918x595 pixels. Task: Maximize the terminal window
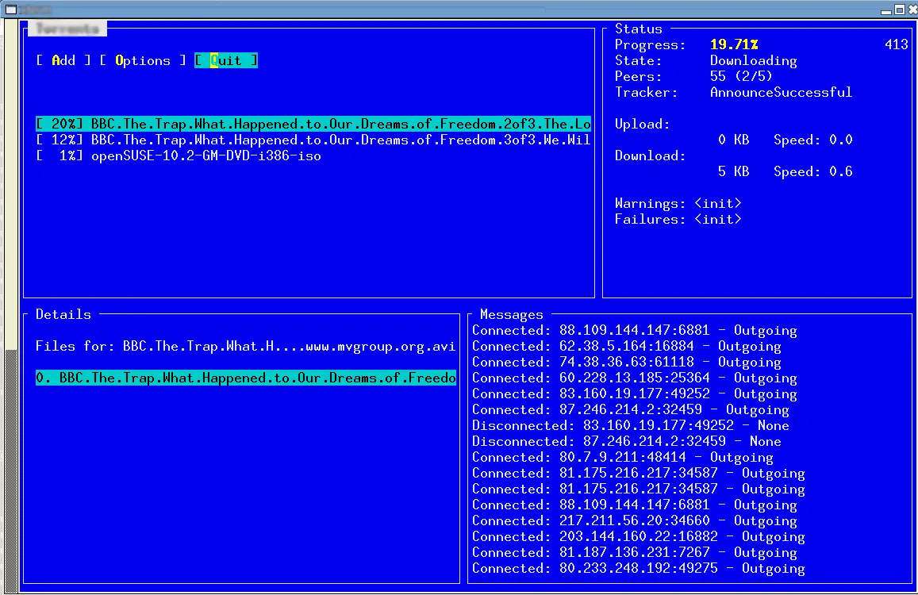(900, 10)
